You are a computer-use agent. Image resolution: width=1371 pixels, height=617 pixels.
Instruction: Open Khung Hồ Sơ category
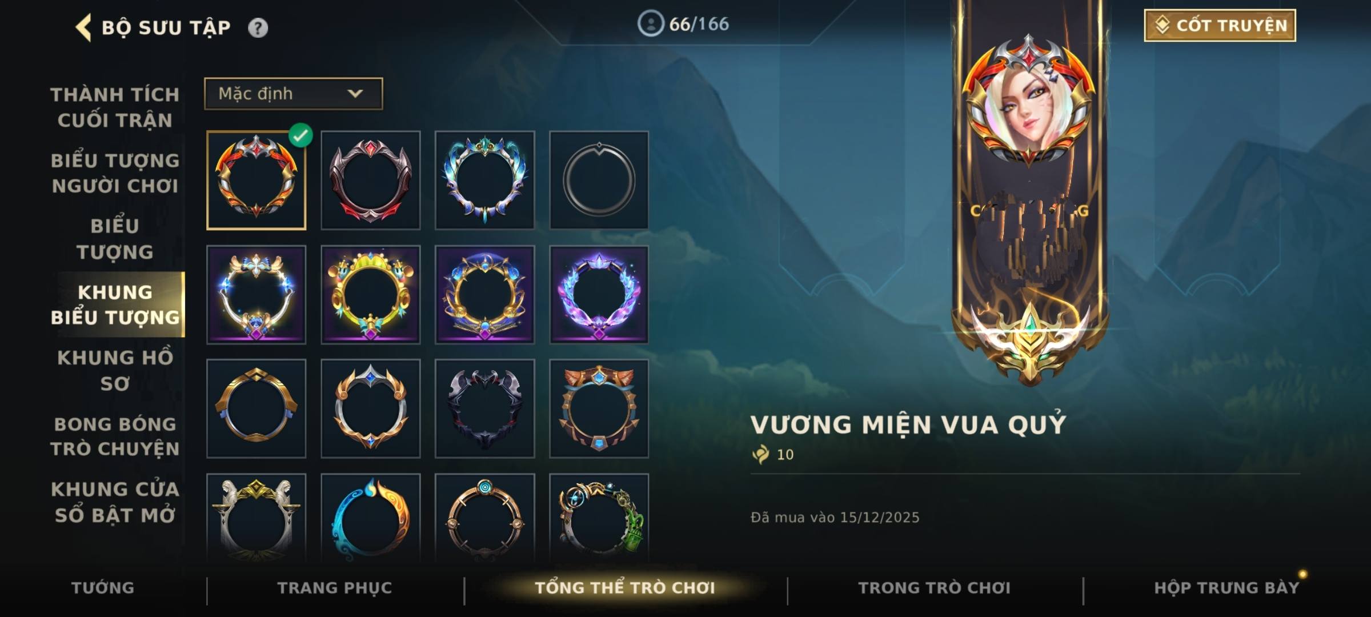tap(115, 370)
